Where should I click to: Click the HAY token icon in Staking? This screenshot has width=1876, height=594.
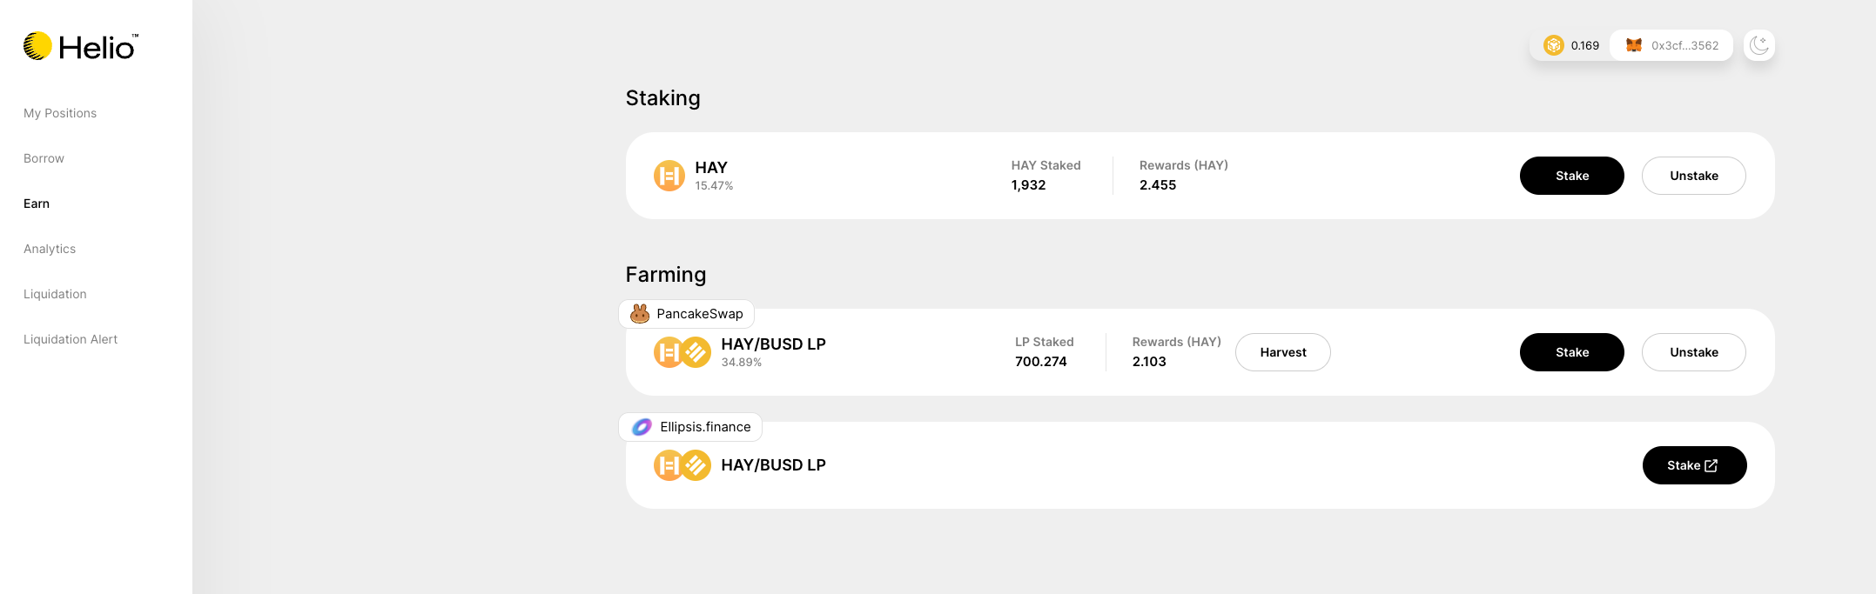click(x=669, y=176)
